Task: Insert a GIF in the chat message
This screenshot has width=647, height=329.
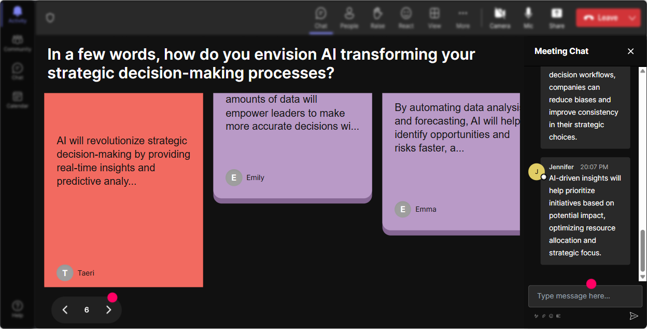Action: pyautogui.click(x=558, y=316)
